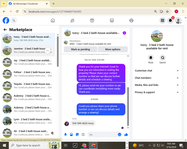Click More options button
Image resolution: width=187 pixels, height=149 pixels.
click(113, 49)
